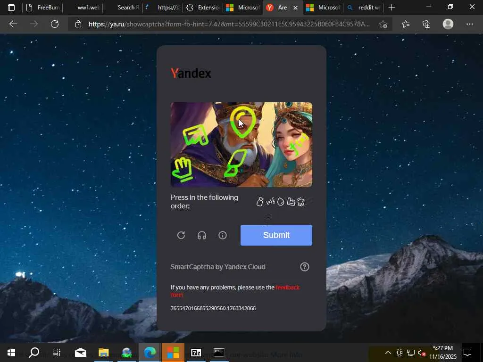This screenshot has width=483, height=362.
Task: Open File Explorer from taskbar
Action: click(103, 353)
